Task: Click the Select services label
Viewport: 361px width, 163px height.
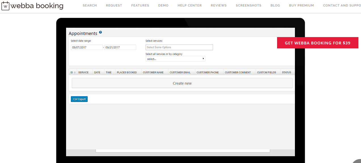Action: pyautogui.click(x=154, y=41)
